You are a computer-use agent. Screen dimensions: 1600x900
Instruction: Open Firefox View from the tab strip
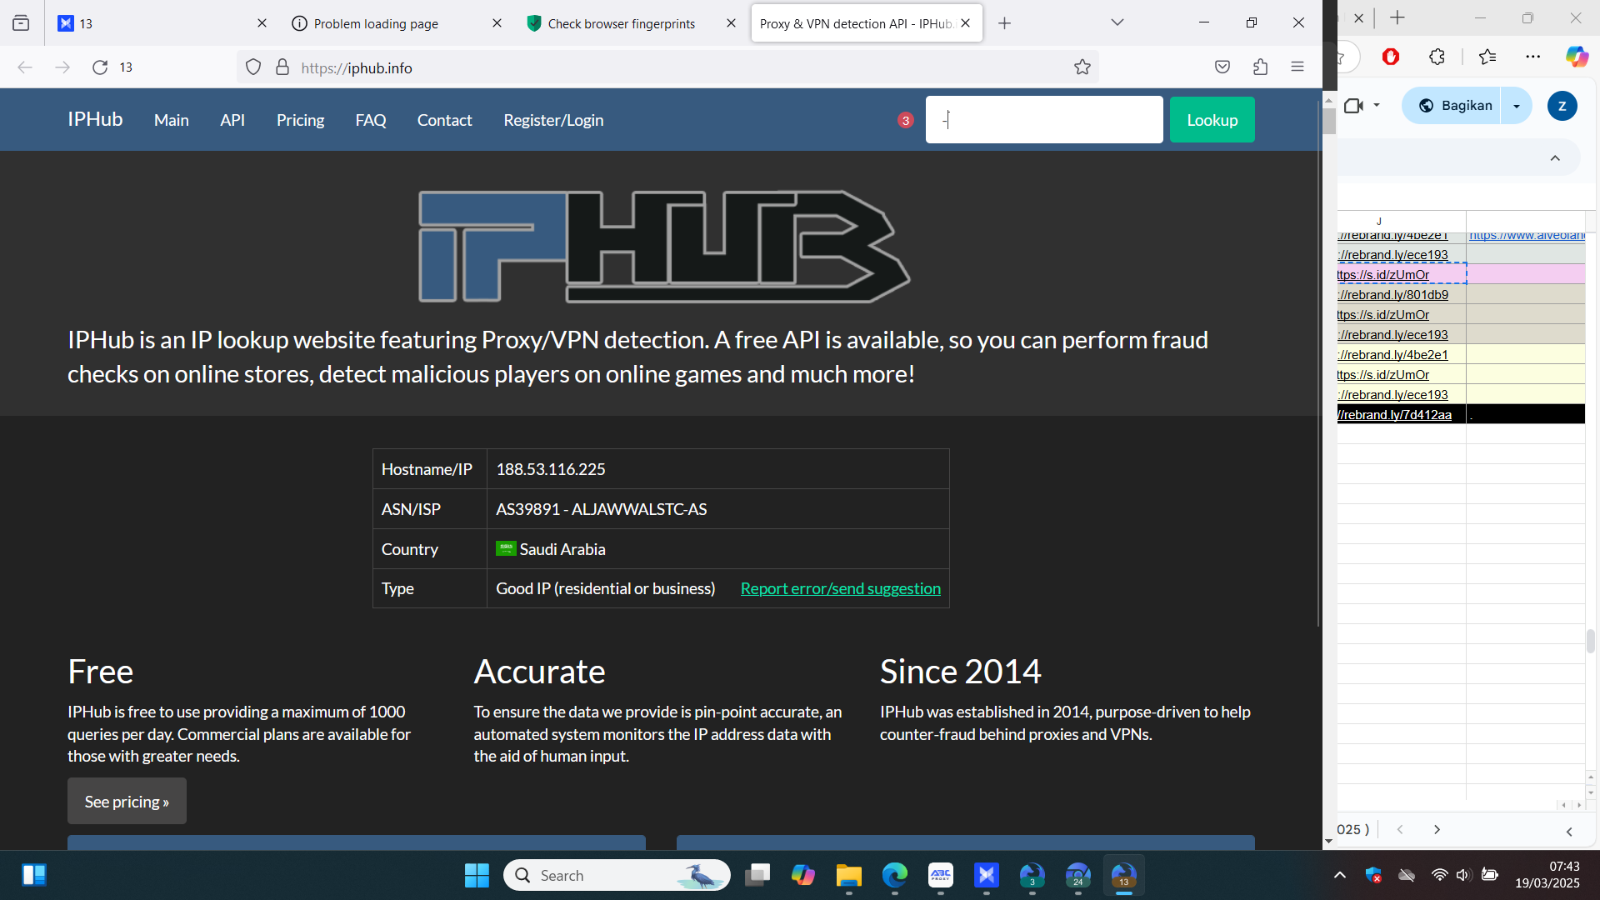(22, 23)
